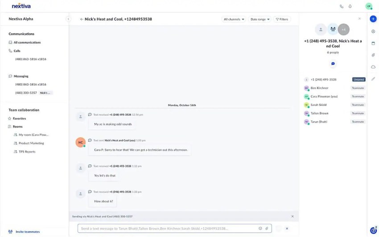Click the attach file paperclip in message box

click(x=267, y=228)
